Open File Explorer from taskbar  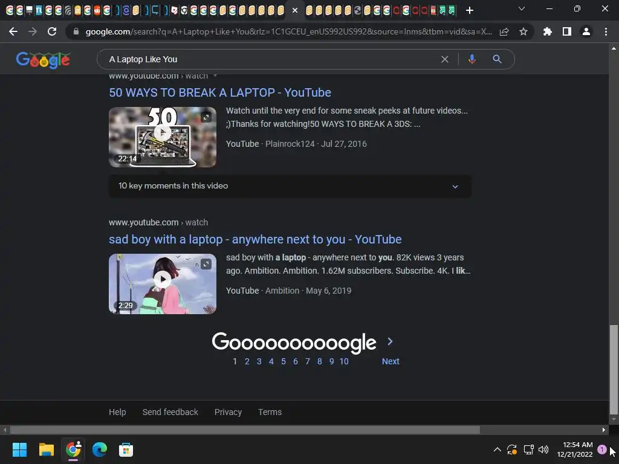pos(46,449)
